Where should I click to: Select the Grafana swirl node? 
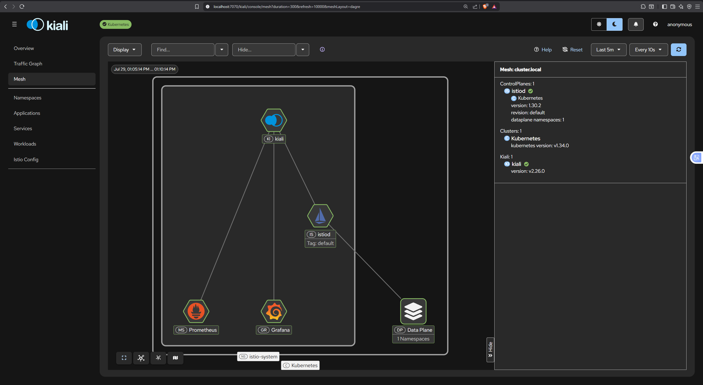pos(274,311)
